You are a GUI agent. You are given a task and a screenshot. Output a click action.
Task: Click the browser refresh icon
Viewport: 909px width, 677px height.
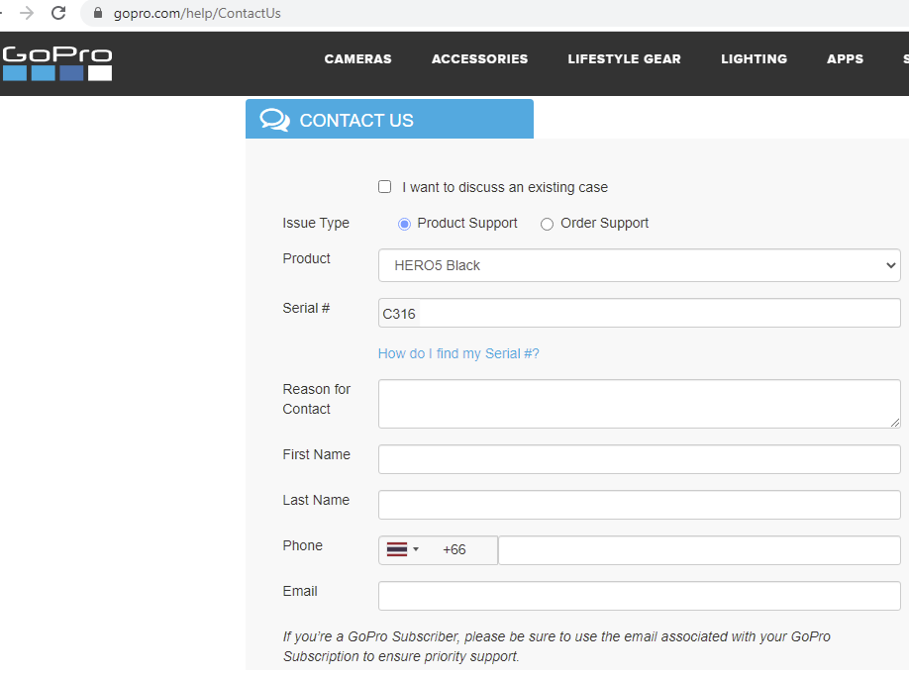click(57, 14)
